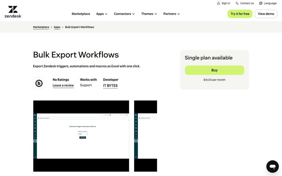Click the No Ratings label
Screen dimensions: 282x176
click(61, 80)
